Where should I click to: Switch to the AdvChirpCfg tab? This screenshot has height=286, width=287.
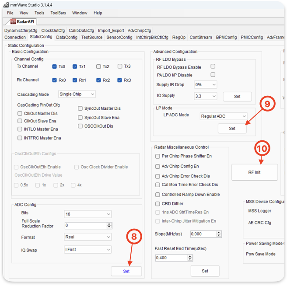(x=139, y=31)
